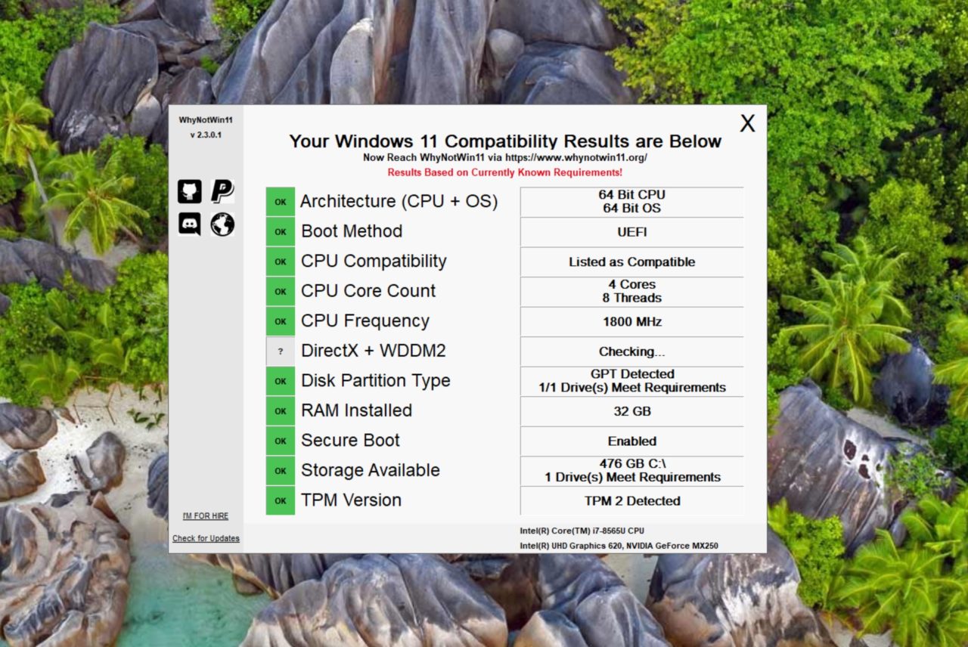Click the Secure Boot label
Screen dimensions: 968x647
[x=350, y=441]
